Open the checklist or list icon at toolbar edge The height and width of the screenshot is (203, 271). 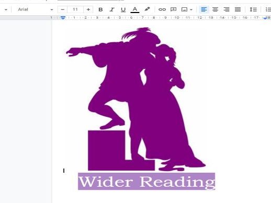tap(268, 9)
